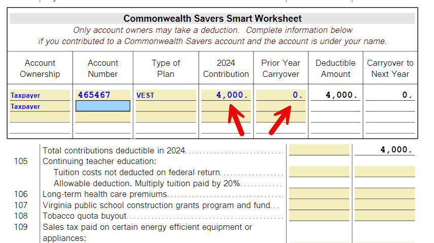
Task: Click the Commonwealth Savers Smart Worksheet title
Action: 212,19
